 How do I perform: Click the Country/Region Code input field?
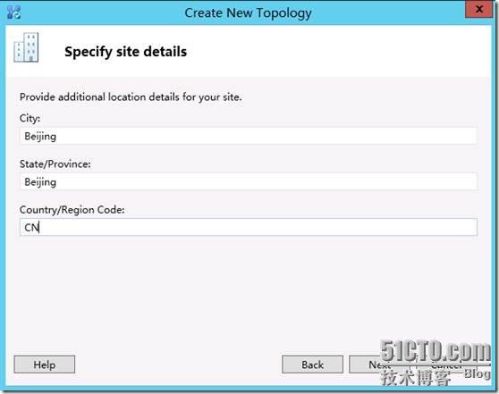click(x=249, y=227)
